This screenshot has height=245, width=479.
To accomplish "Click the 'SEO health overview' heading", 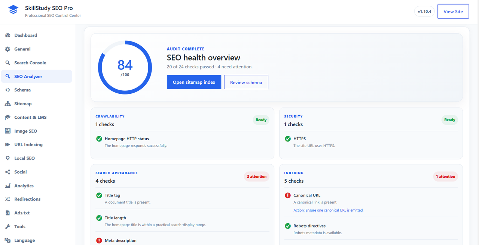I will (204, 58).
